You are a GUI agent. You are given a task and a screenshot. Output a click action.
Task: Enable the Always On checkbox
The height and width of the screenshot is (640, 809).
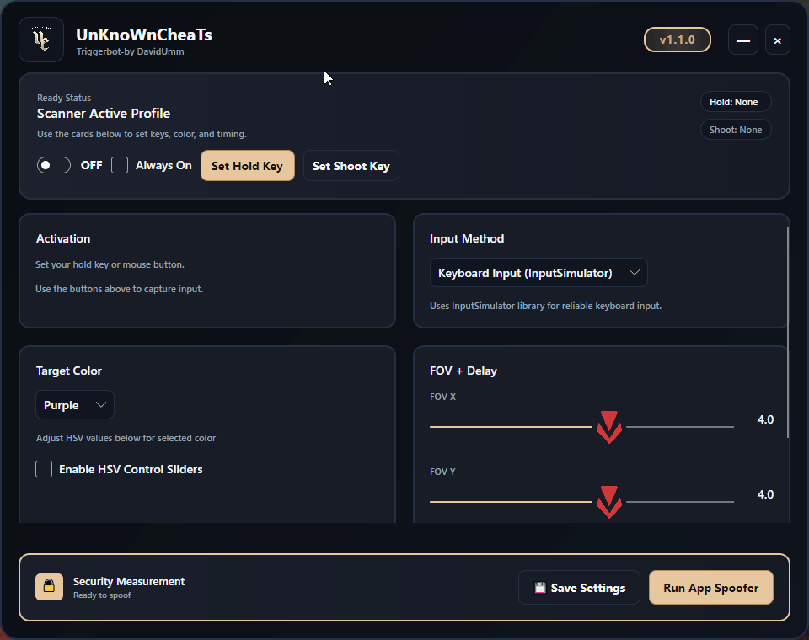[120, 165]
